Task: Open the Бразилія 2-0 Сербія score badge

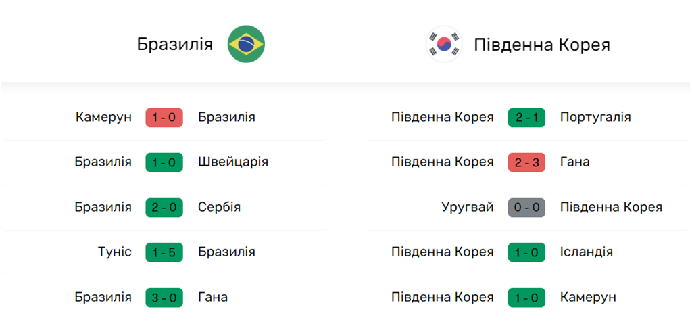Action: 164,208
